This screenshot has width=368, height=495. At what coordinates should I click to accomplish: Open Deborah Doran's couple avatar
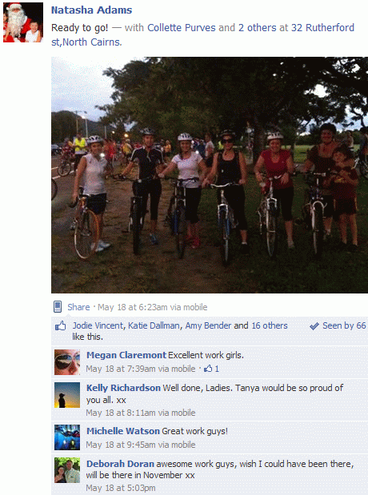[x=67, y=470]
